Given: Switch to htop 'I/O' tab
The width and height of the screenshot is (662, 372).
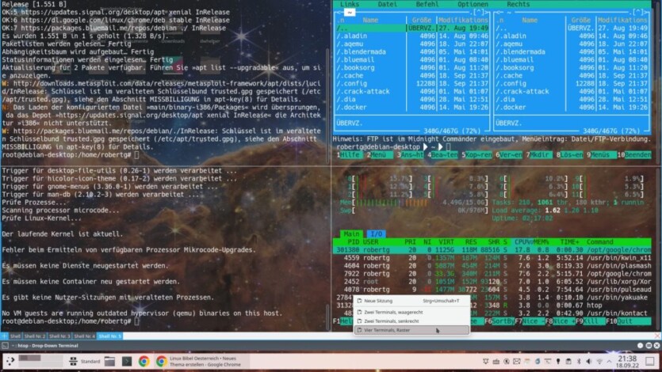Looking at the screenshot, I should point(376,233).
